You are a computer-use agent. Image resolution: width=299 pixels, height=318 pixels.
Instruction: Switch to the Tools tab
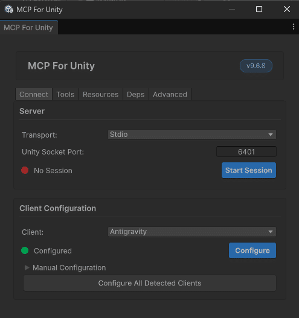click(65, 95)
